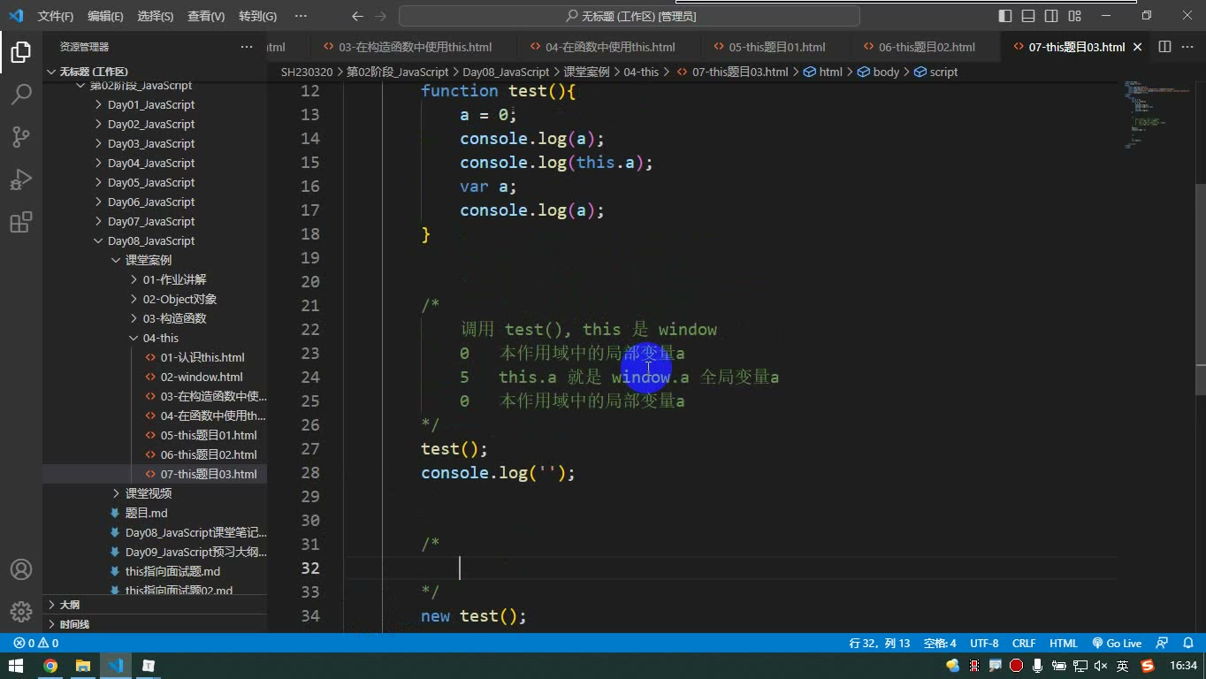The image size is (1206, 679).
Task: Go back with the navigation arrow
Action: pos(357,16)
